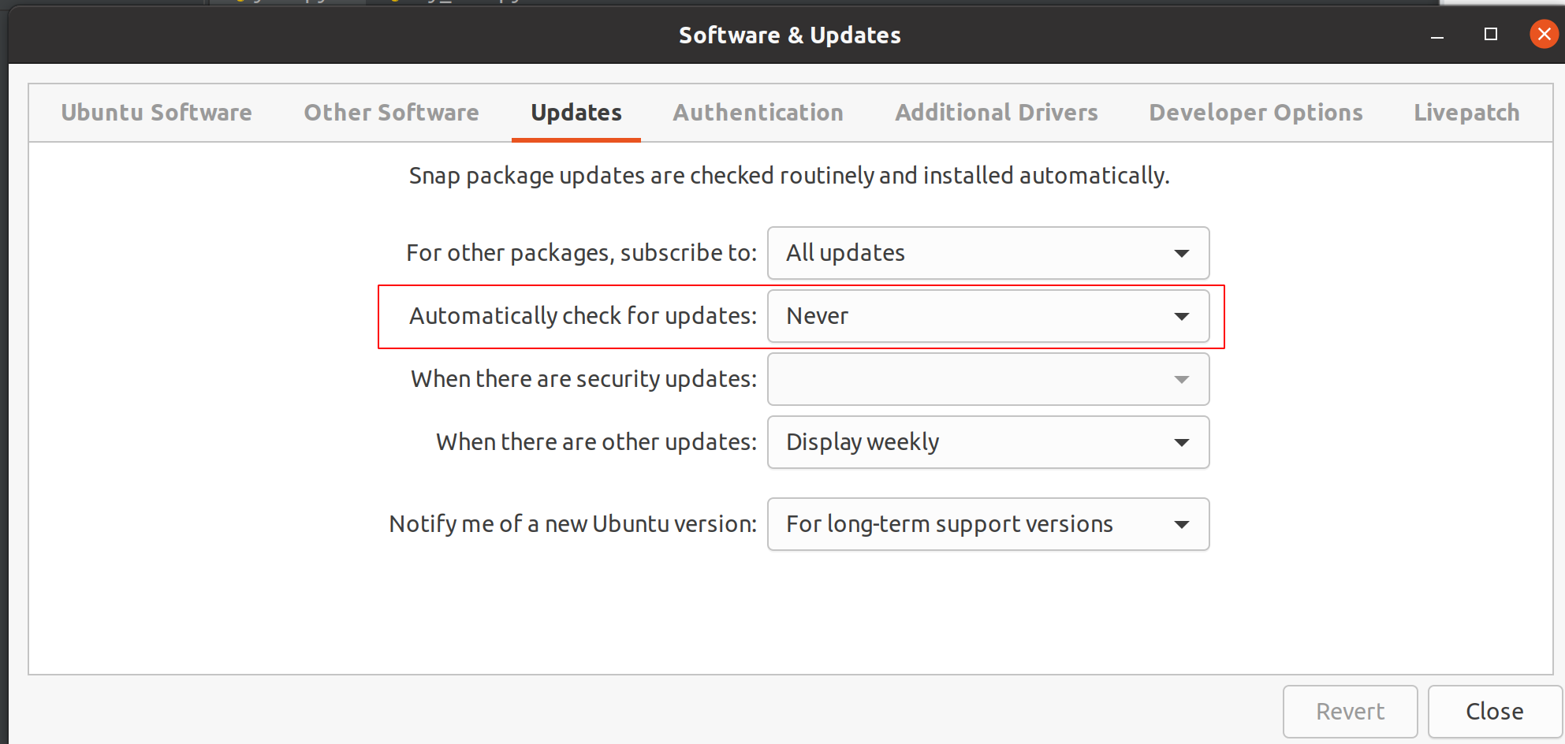Viewport: 1565px width, 744px height.
Task: Switch to the Livepatch tab
Action: pos(1466,112)
